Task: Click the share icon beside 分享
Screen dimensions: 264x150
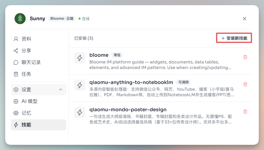Action: (16, 51)
